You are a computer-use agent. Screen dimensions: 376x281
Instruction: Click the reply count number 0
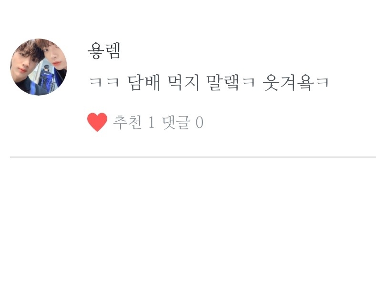tap(199, 123)
